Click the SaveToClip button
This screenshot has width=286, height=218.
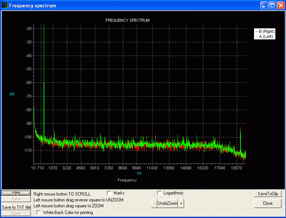pyautogui.click(x=268, y=194)
